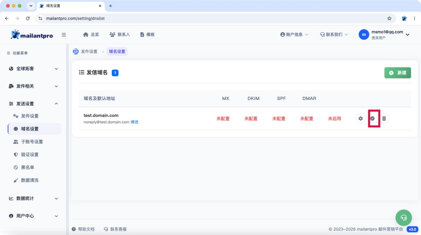Open tab search dropdown arrow

pyautogui.click(x=31, y=6)
